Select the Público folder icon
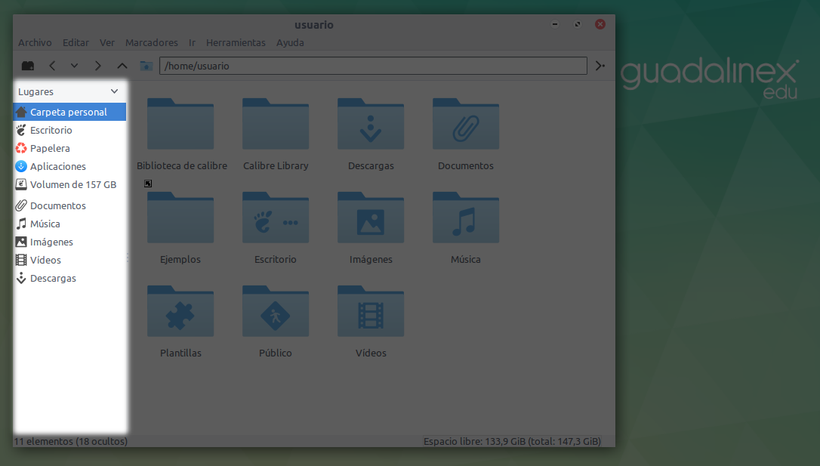This screenshot has height=466, width=820. (x=276, y=311)
